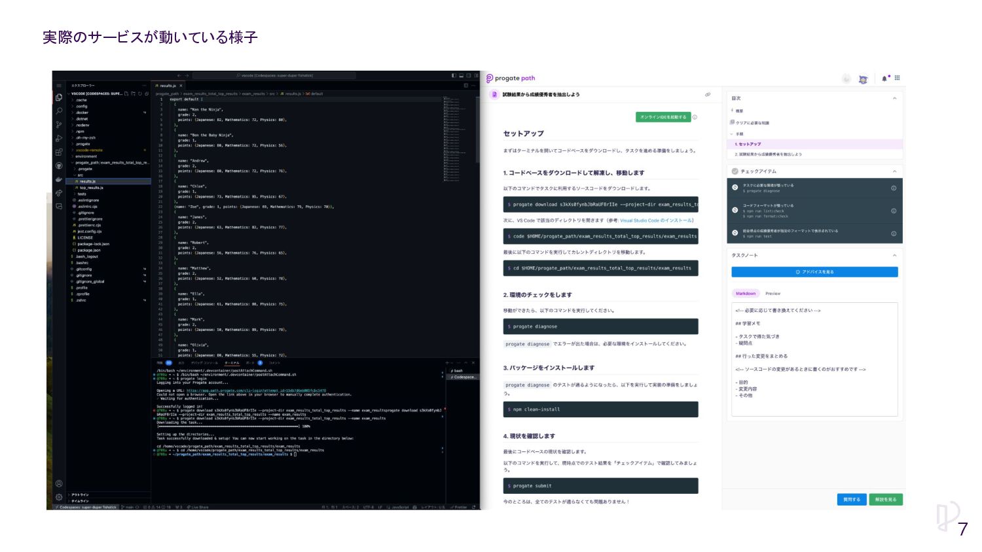Open notifications bell on Progate Path

click(885, 78)
